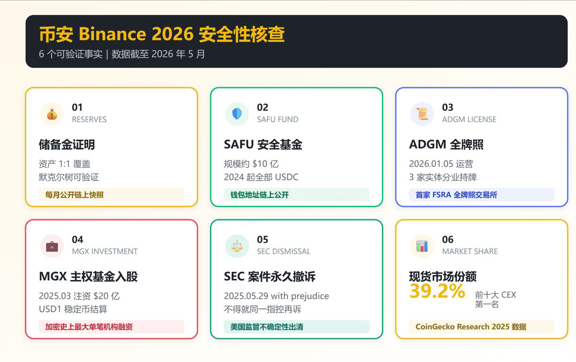Image resolution: width=576 pixels, height=362 pixels.
Task: Click the heading 现货市场份额
Action: tap(443, 277)
